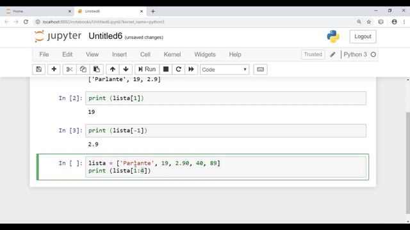Click scrollbar down arrow
Image resolution: width=410 pixels, height=230 pixels.
pyautogui.click(x=408, y=222)
